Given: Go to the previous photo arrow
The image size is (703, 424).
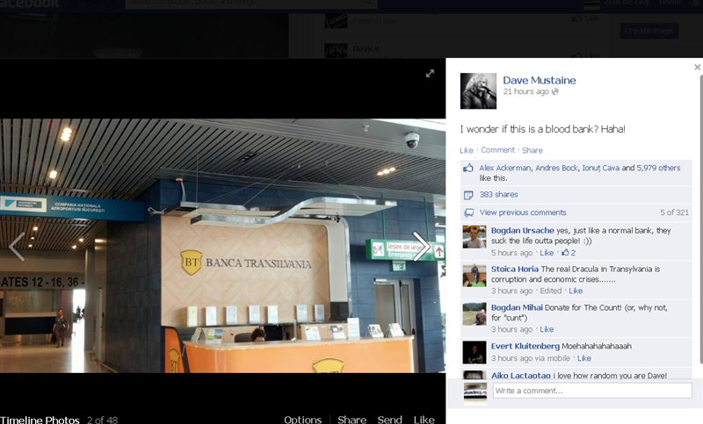Looking at the screenshot, I should click(17, 247).
